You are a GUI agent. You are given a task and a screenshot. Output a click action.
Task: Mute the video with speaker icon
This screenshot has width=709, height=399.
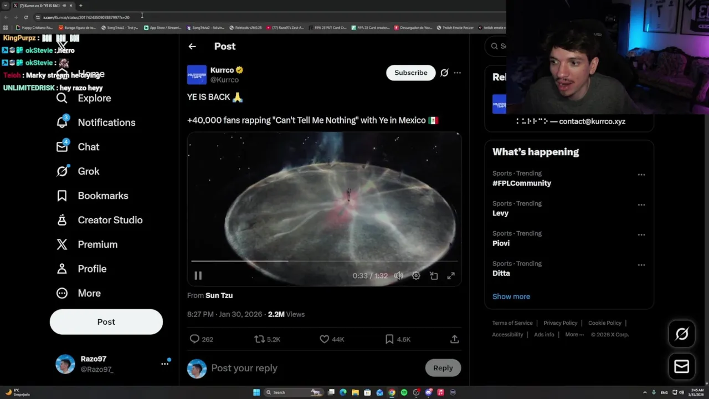398,275
